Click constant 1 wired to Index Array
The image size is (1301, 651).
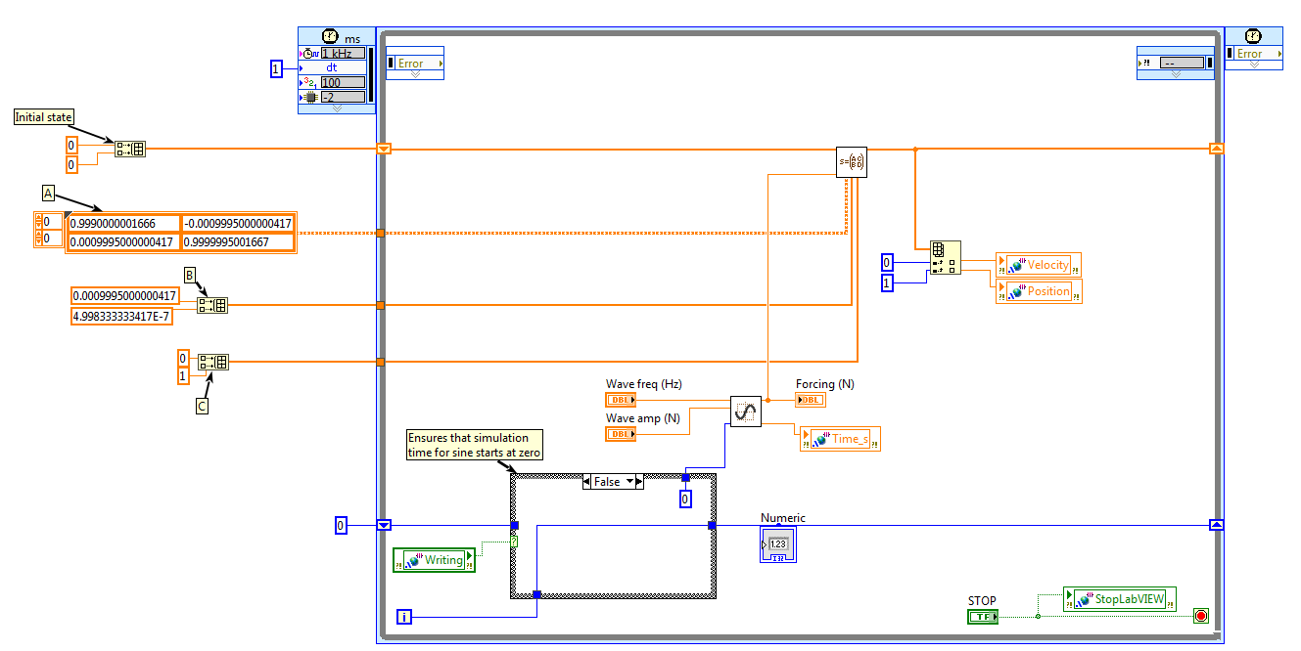(x=887, y=282)
